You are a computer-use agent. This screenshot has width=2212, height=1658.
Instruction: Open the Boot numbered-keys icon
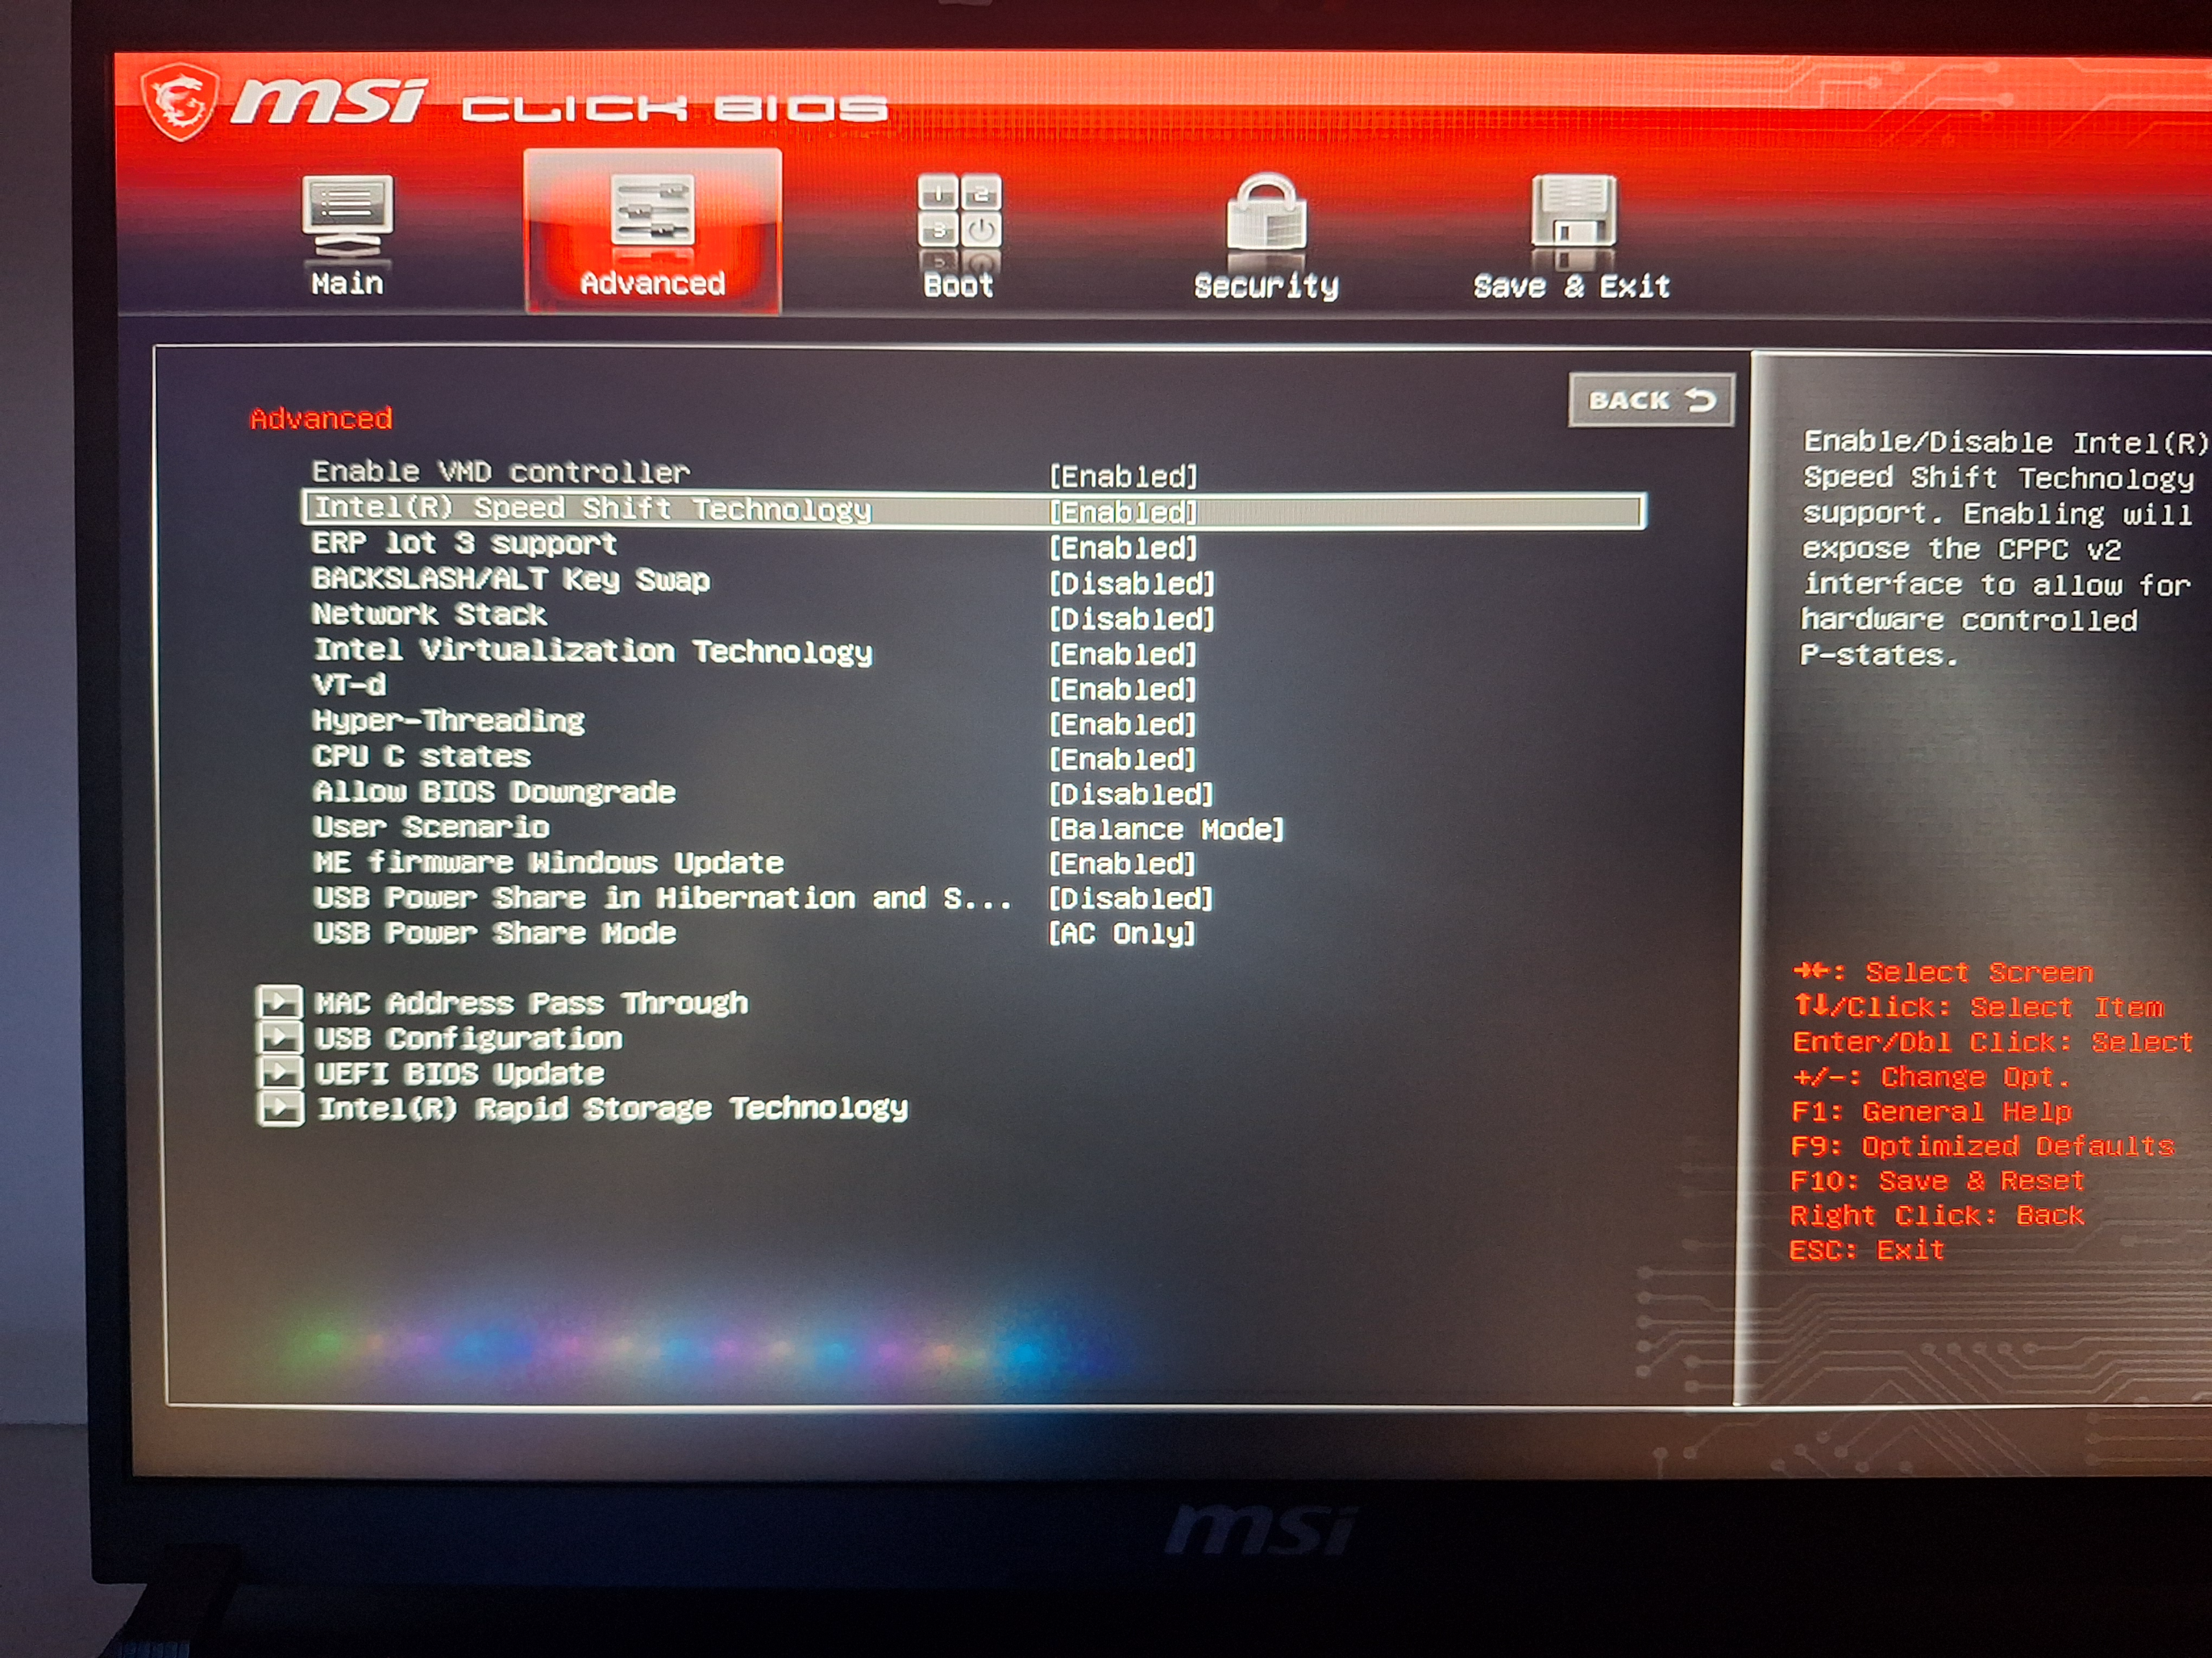[959, 213]
